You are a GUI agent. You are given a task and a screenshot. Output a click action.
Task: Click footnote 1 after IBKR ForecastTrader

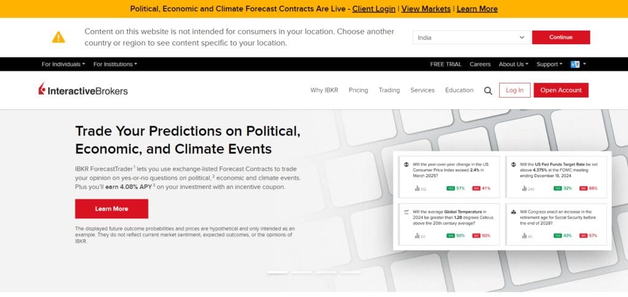134,167
